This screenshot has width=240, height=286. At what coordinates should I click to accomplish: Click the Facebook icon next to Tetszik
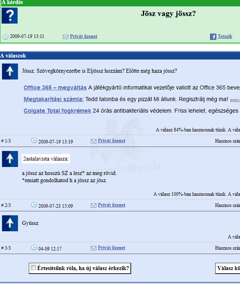coord(213,37)
